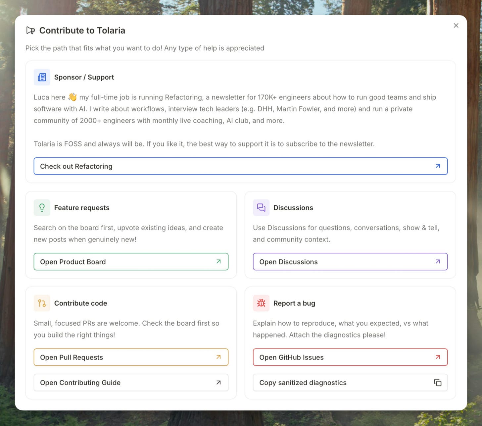Open Pull Requests button
The width and height of the screenshot is (482, 426).
click(131, 357)
